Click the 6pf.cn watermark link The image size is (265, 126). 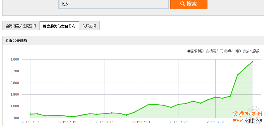tap(249, 120)
